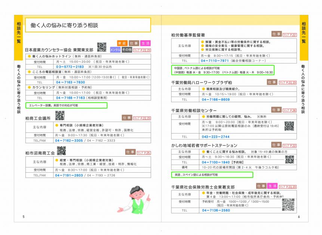The image size is (322, 235).
Task: Select the dark その他 category tag
Action: tap(127, 50)
